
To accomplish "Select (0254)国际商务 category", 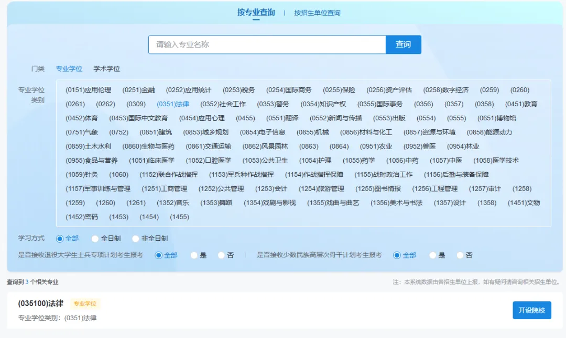I will click(289, 90).
